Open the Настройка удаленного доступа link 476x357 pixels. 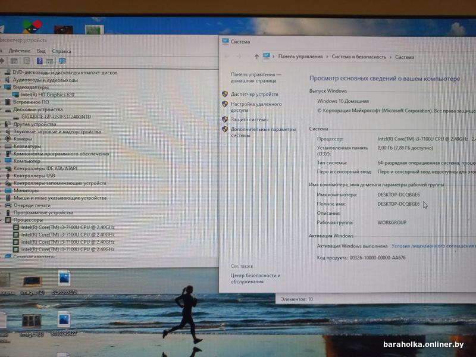256,107
